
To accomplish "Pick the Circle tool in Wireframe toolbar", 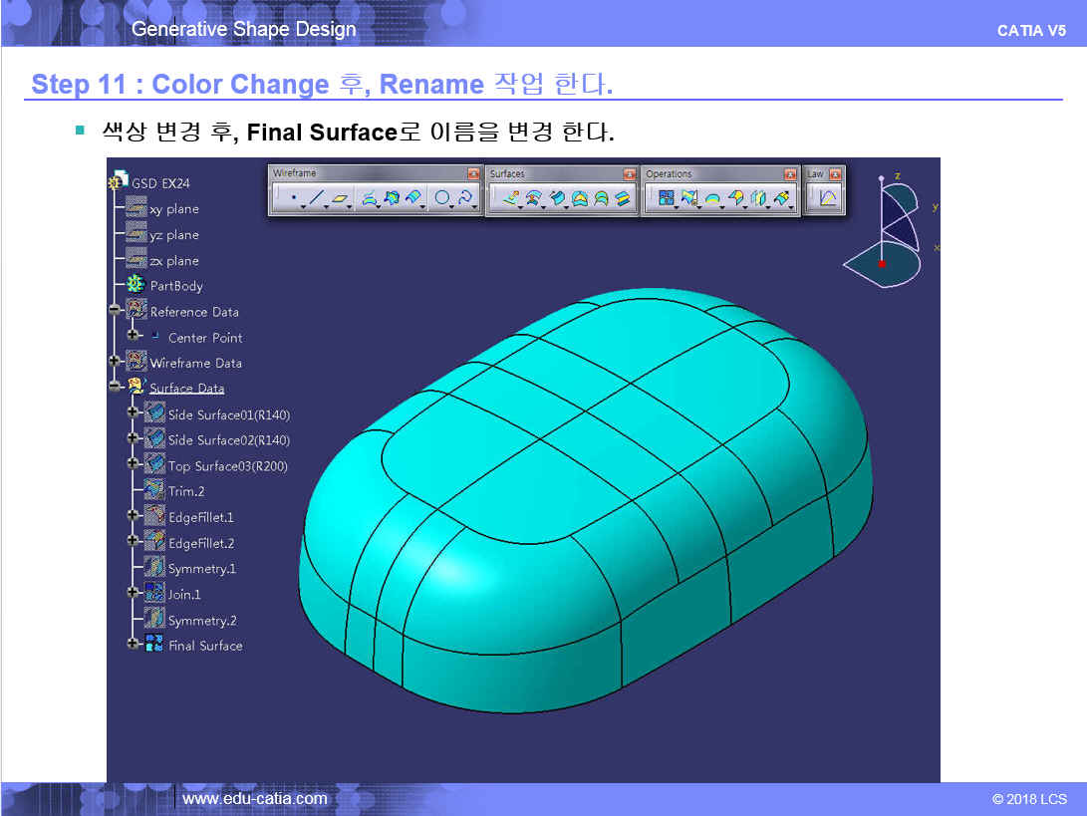I will [x=441, y=198].
